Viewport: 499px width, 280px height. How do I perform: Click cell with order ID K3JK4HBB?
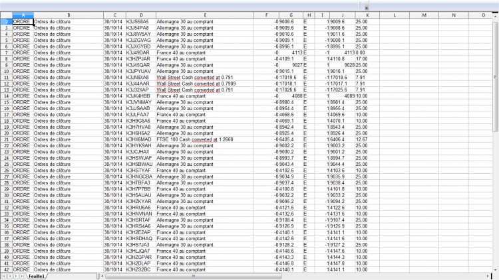coord(141,96)
